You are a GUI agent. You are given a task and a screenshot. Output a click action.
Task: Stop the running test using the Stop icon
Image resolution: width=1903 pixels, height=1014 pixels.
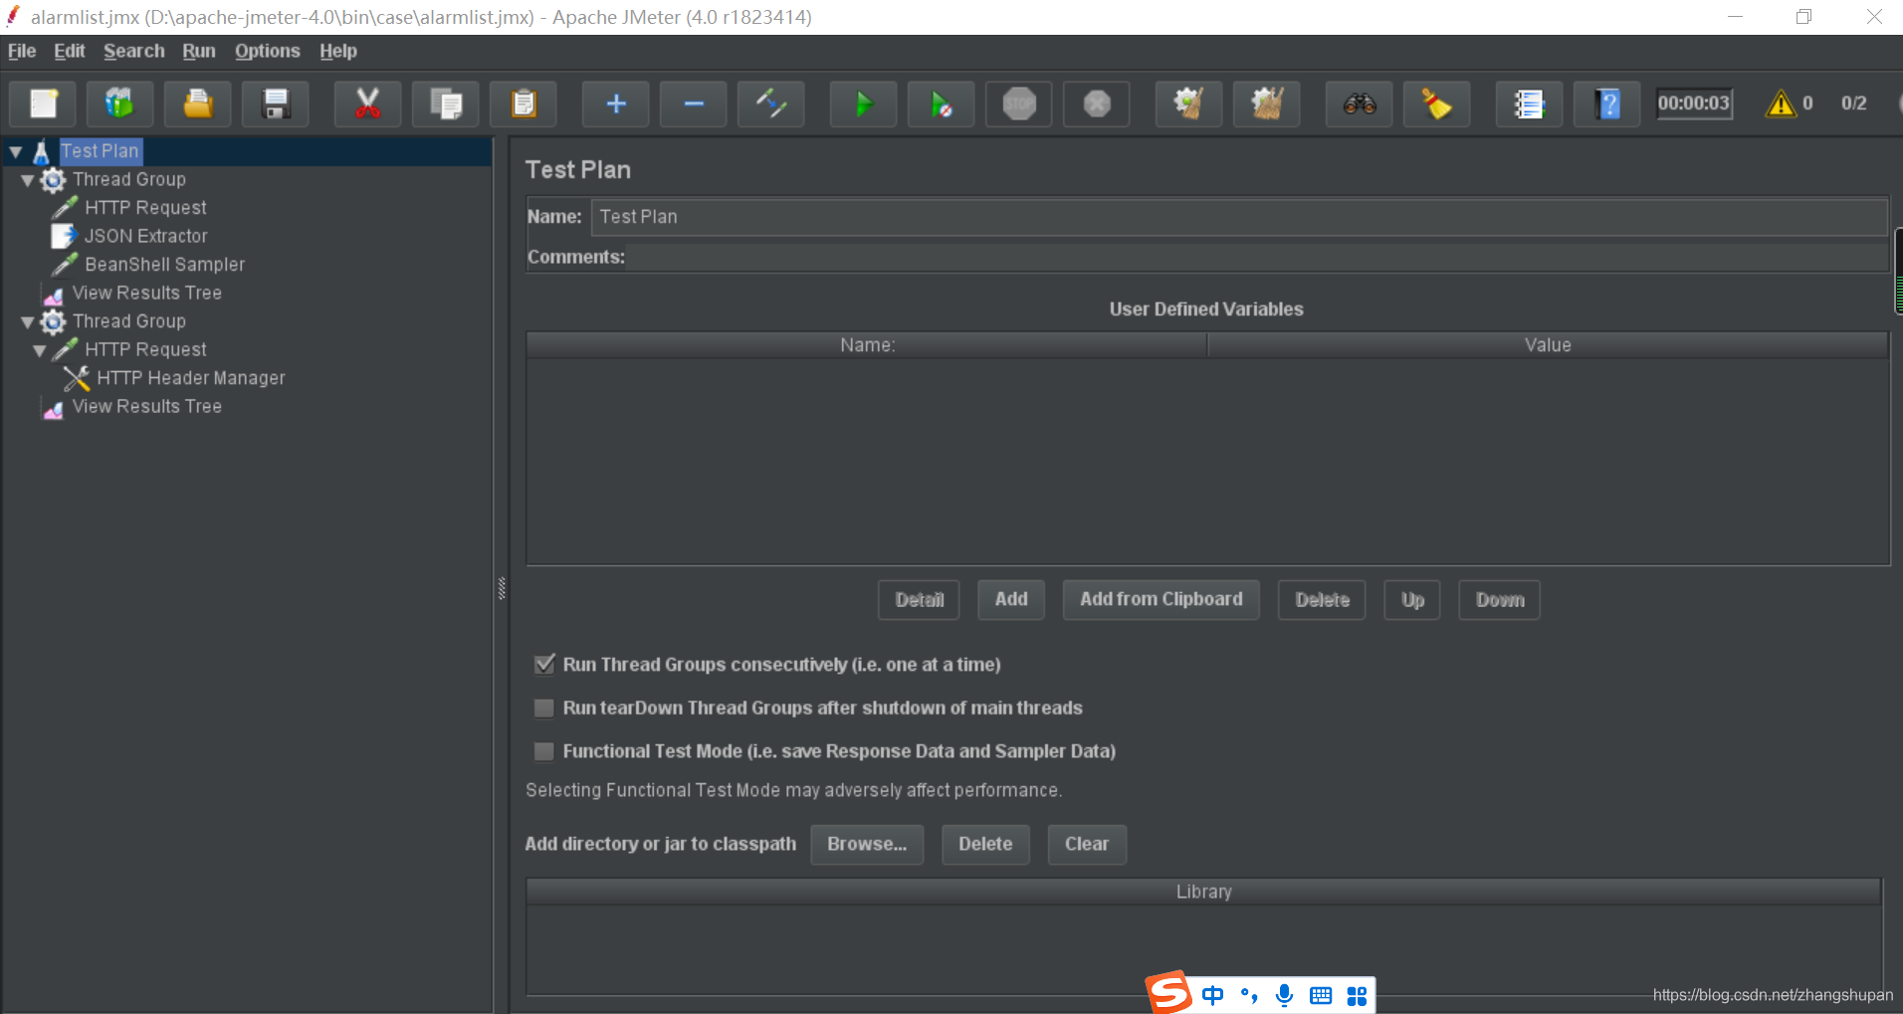click(x=1018, y=103)
